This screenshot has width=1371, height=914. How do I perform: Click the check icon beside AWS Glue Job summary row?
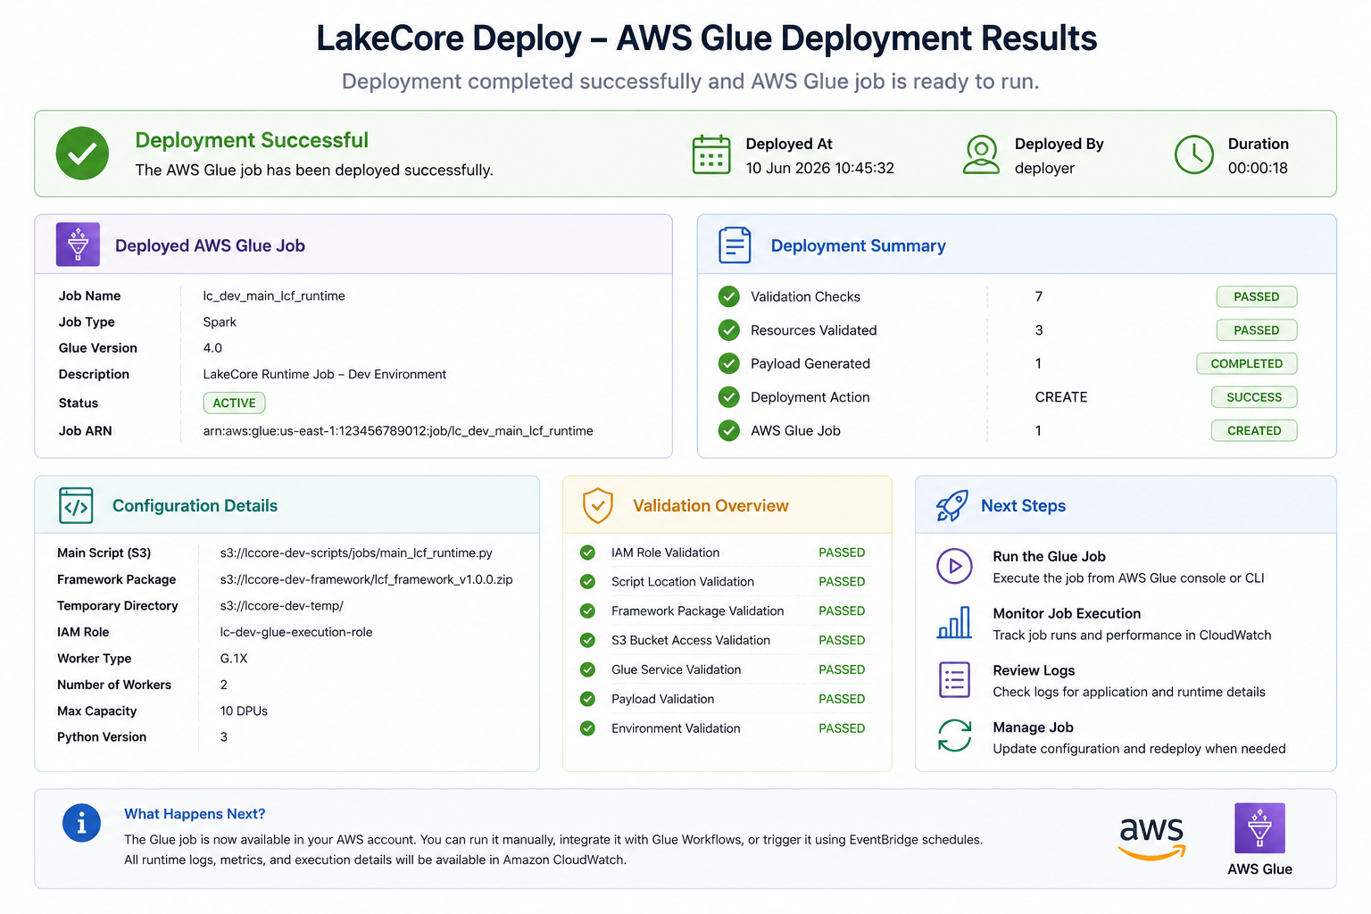729,430
